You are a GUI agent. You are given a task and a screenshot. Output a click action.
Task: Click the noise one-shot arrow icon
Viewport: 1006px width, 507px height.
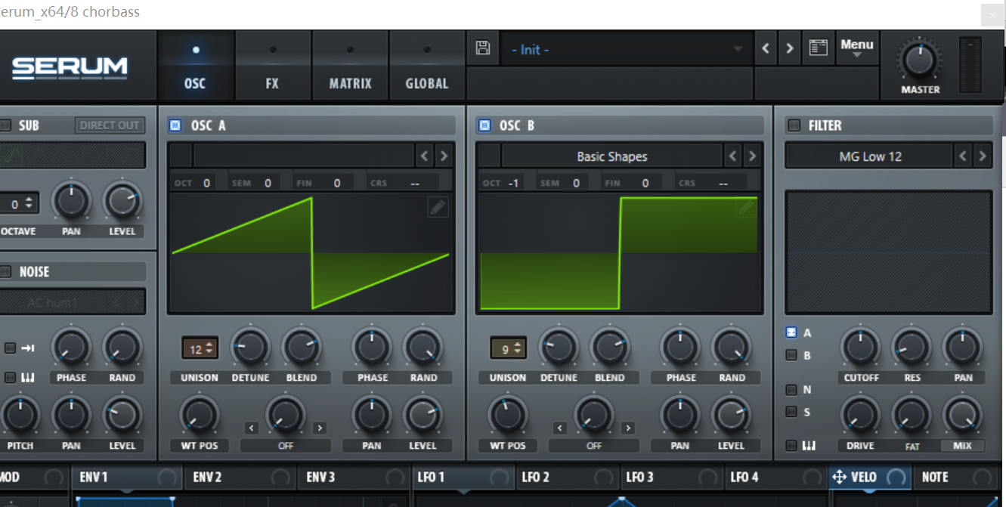(x=29, y=348)
